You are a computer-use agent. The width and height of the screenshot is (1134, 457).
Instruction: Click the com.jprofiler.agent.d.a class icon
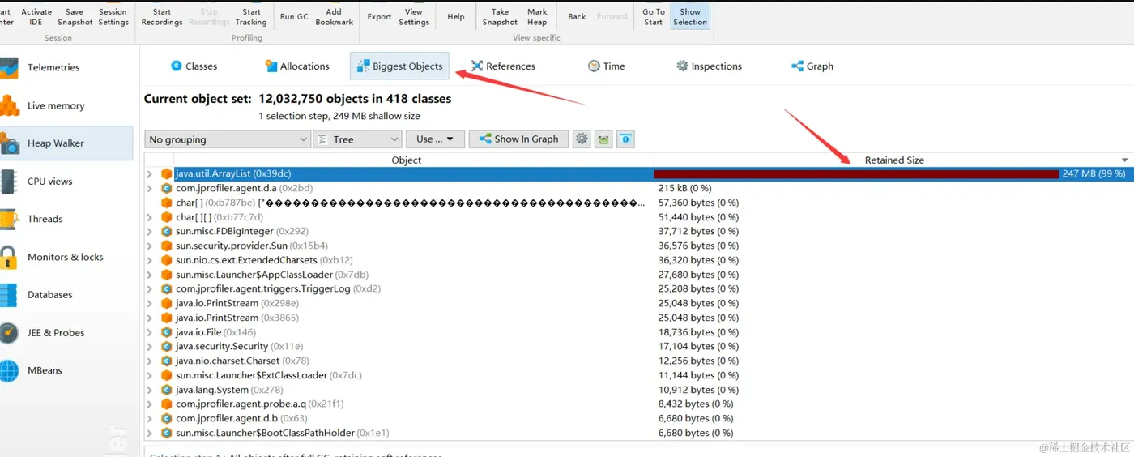tap(167, 188)
